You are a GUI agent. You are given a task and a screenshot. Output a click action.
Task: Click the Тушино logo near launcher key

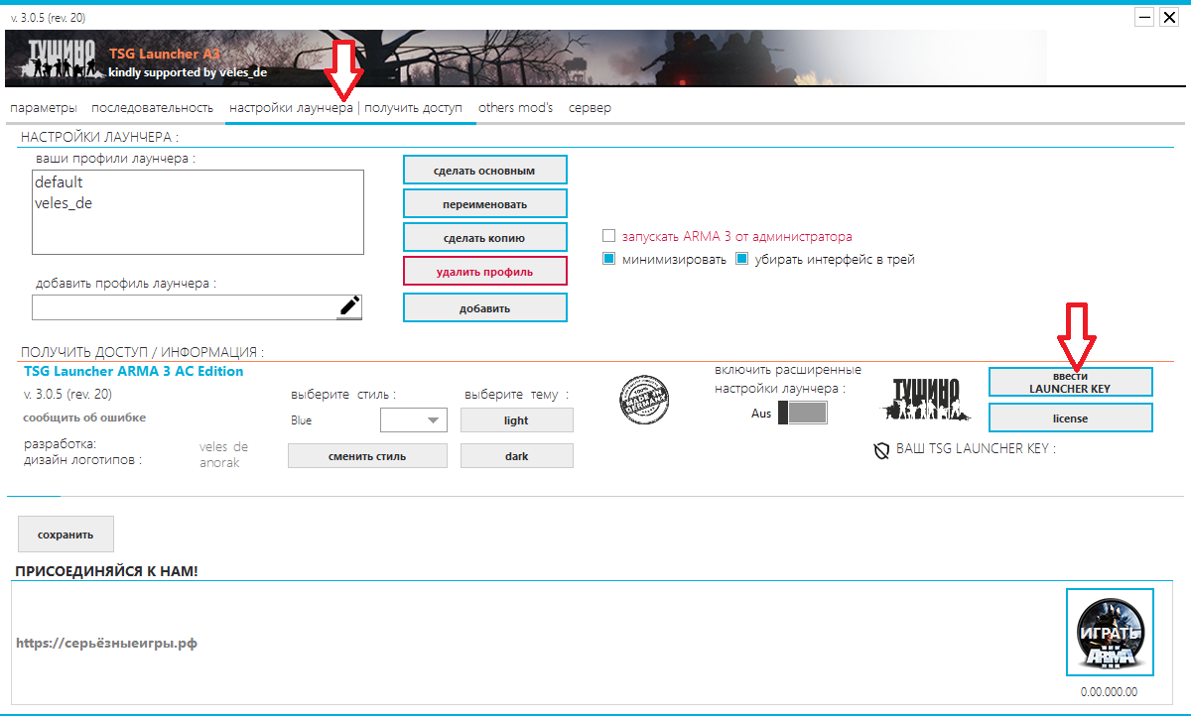tap(925, 400)
